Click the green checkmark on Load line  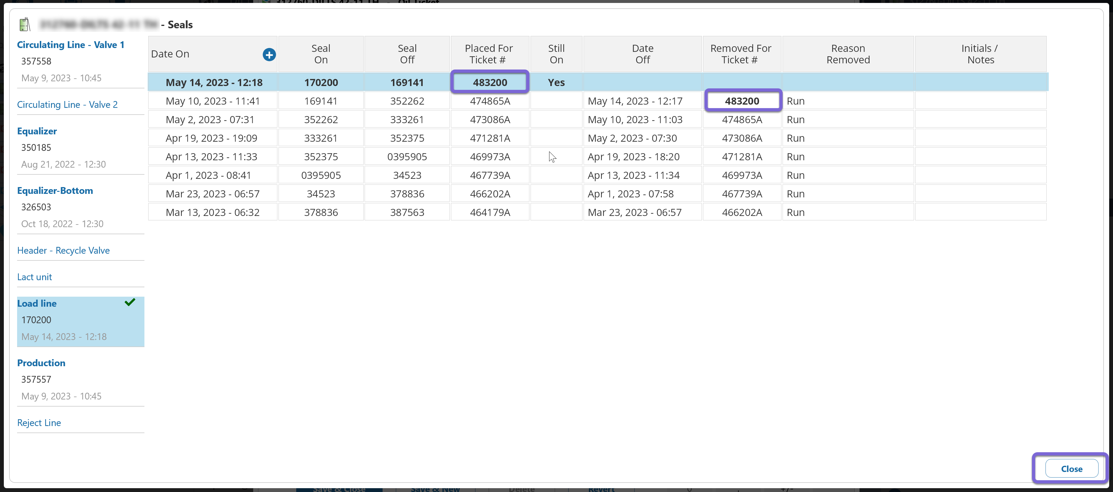point(130,302)
